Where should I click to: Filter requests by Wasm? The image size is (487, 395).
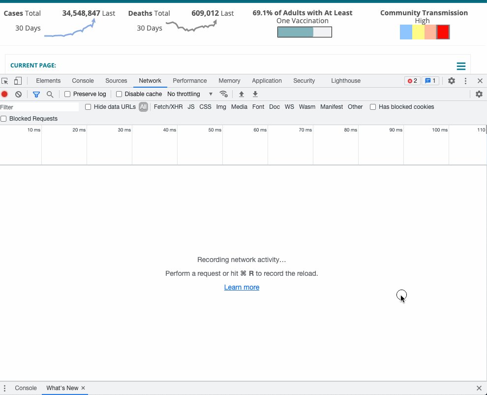click(307, 107)
